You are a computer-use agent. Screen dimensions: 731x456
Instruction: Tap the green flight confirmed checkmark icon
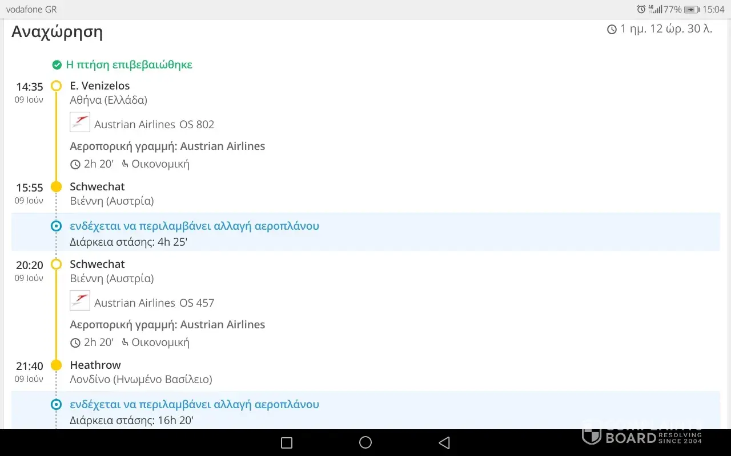57,65
